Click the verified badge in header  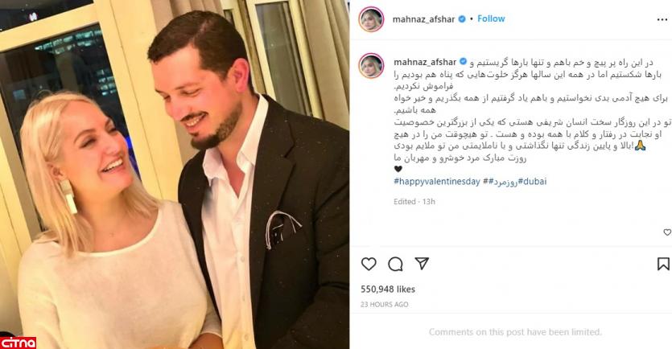(462, 18)
